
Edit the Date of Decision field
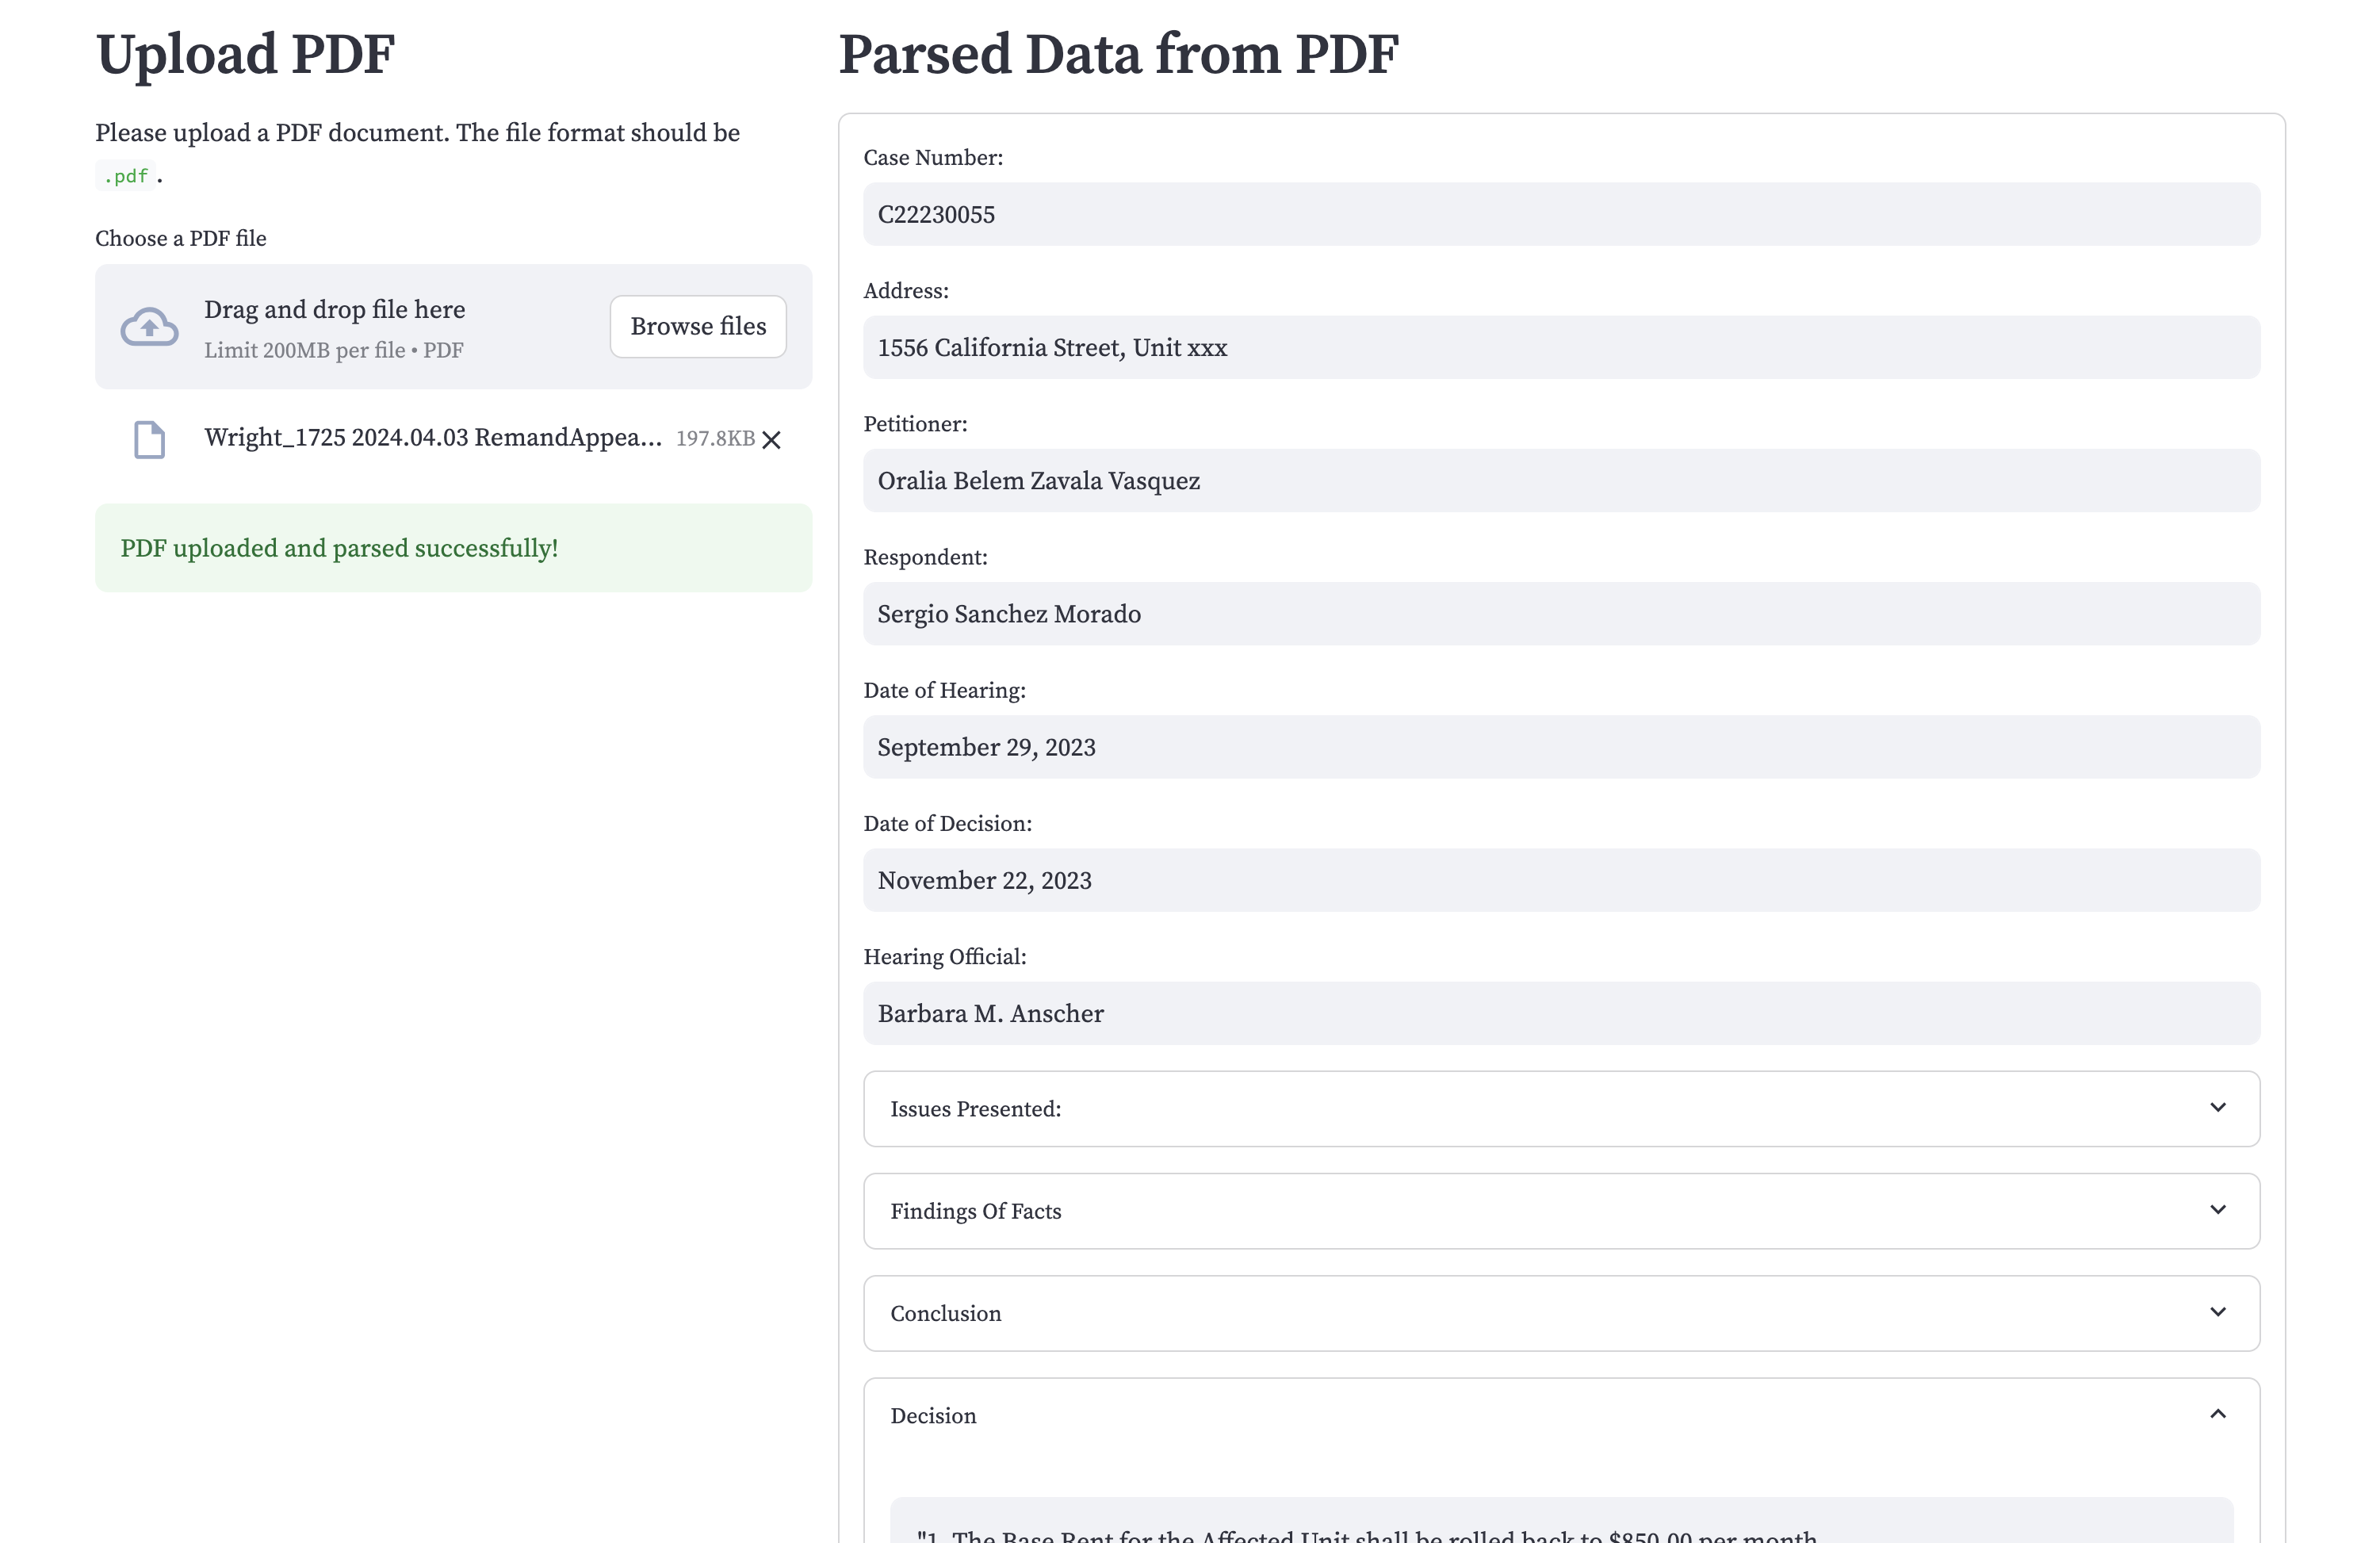coord(1561,880)
